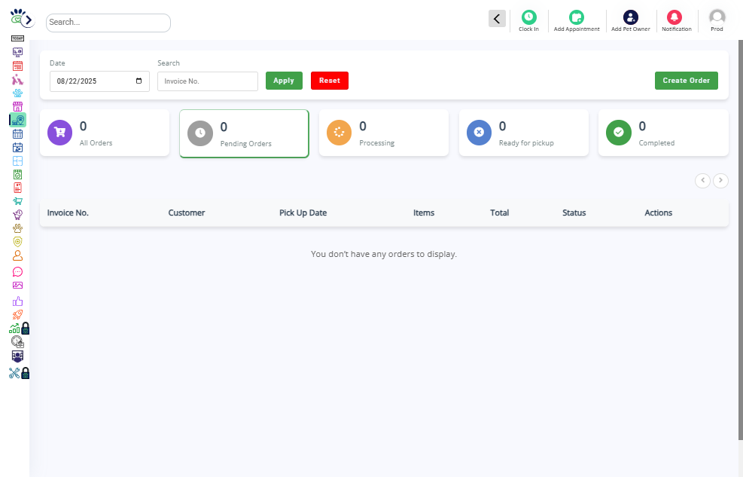Click the Pick Up Date column header

click(x=303, y=213)
